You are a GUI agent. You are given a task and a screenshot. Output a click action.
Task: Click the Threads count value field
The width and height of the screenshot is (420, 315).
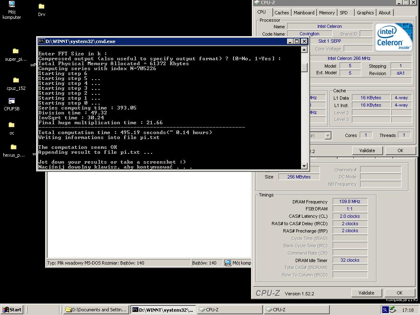click(x=404, y=135)
